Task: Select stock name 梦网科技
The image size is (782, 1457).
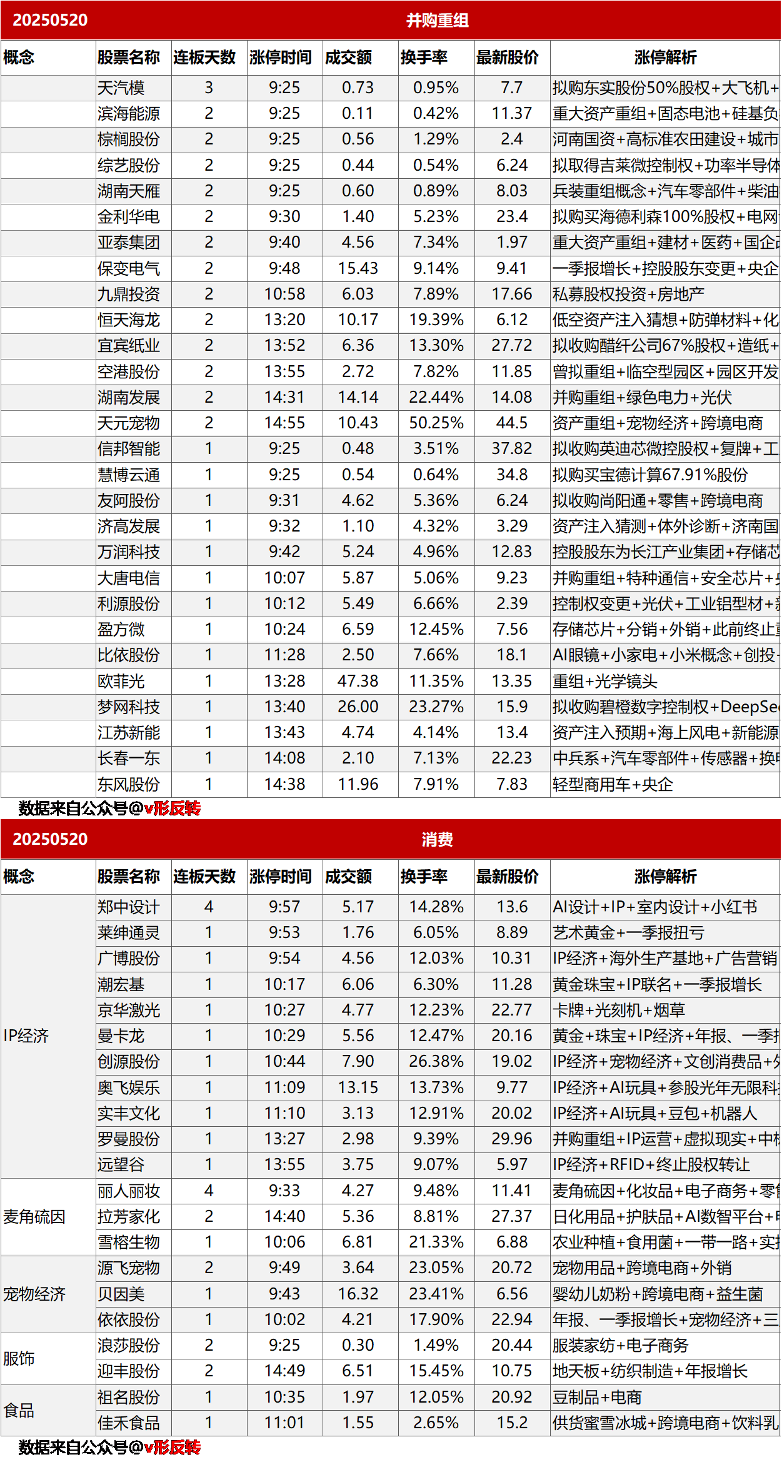Action: (129, 707)
